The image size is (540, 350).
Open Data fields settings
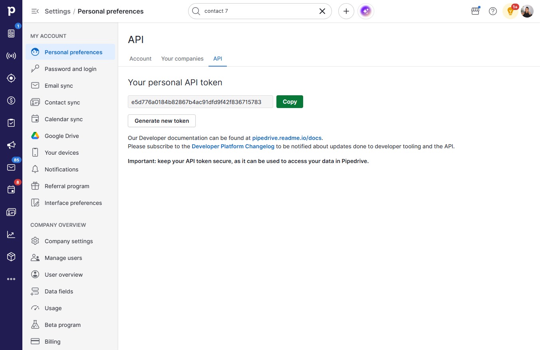[x=70, y=291]
